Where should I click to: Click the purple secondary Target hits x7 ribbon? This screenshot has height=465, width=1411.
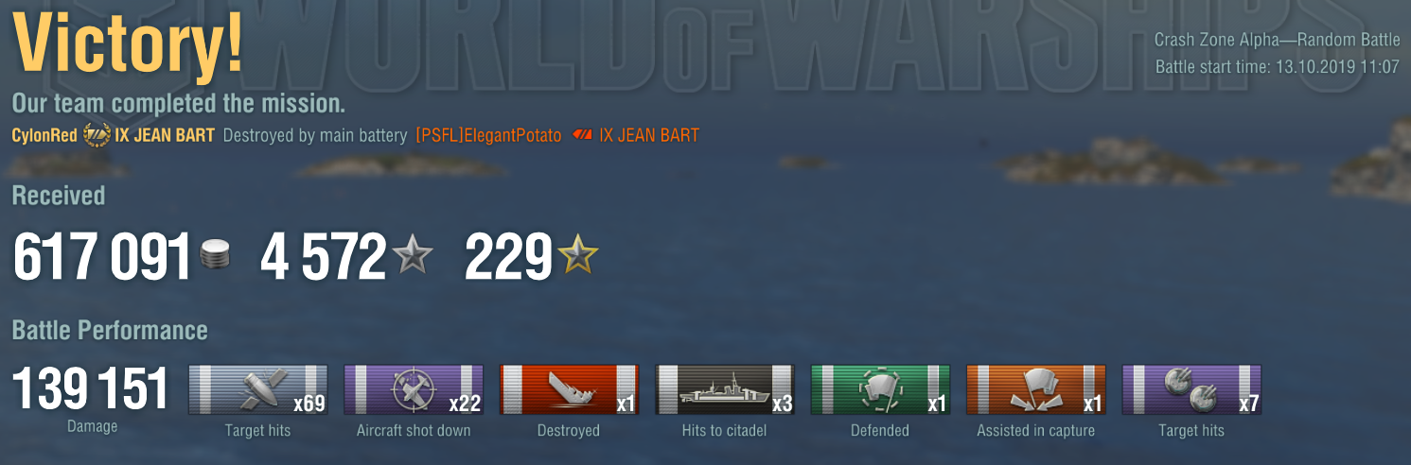pos(1191,389)
